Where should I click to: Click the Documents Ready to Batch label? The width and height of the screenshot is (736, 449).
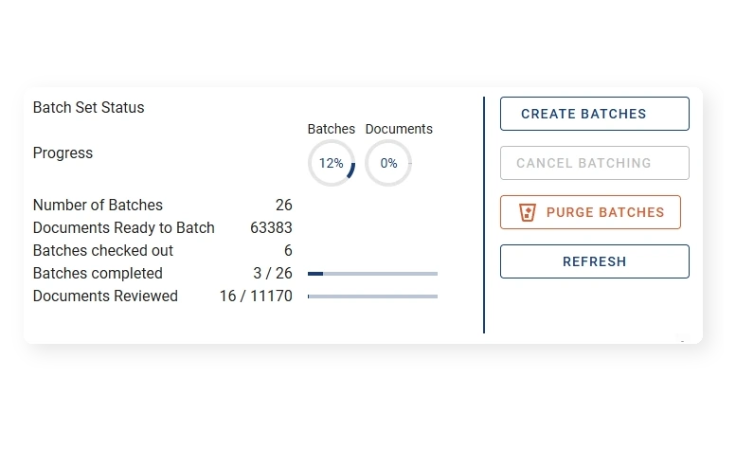coord(124,228)
